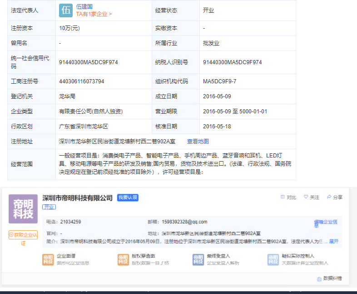The width and height of the screenshot is (357, 294).
Task: Open the 疑似实际控制人 icon
Action: click(x=273, y=259)
